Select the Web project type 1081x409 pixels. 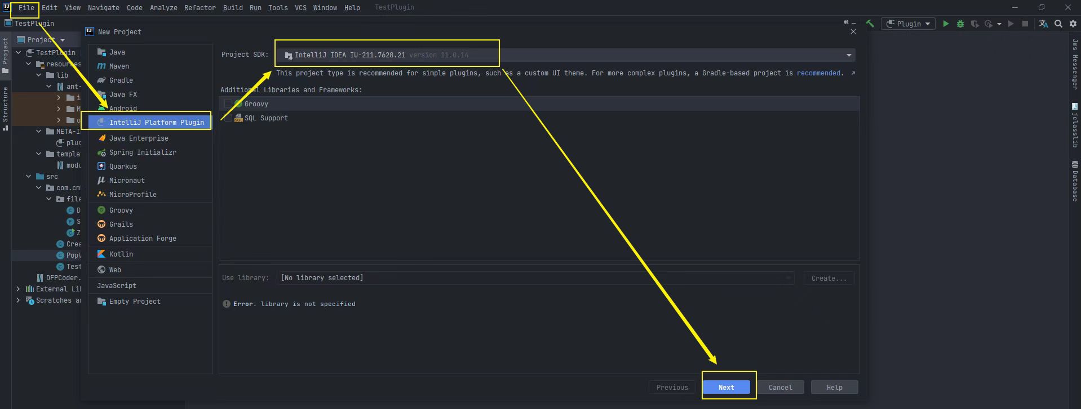pyautogui.click(x=150, y=269)
